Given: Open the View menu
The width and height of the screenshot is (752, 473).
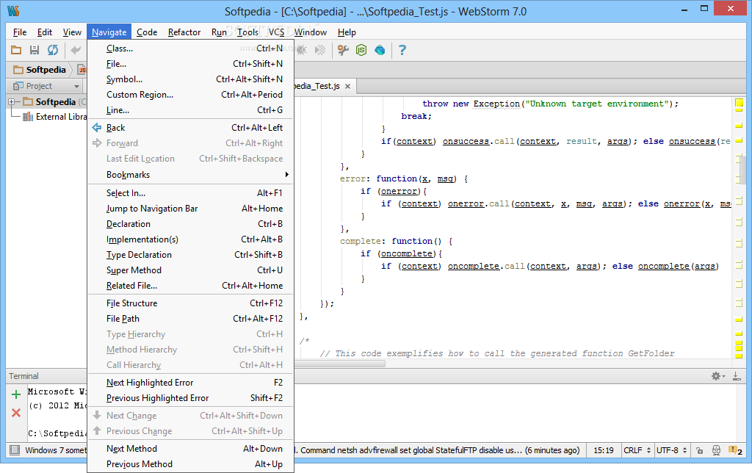Looking at the screenshot, I should [x=72, y=32].
